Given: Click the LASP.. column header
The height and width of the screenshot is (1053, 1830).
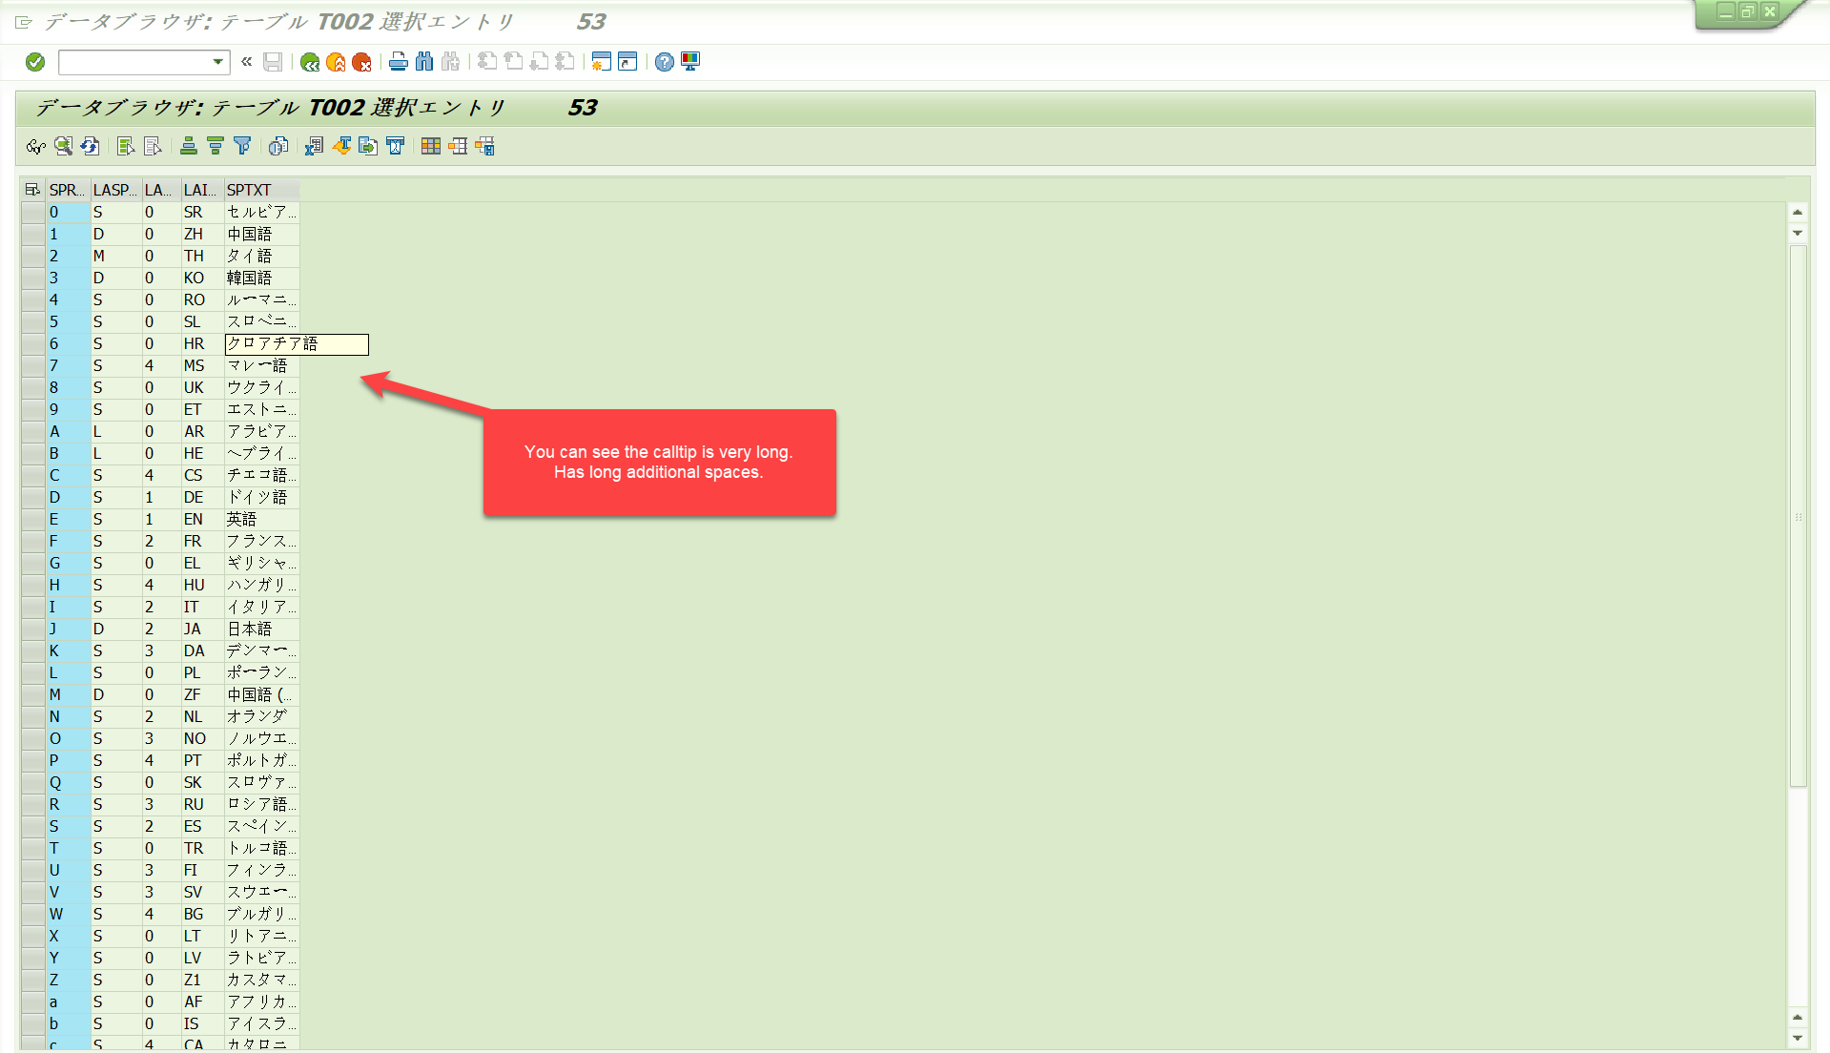Looking at the screenshot, I should click(x=115, y=190).
